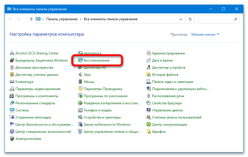Click the search magnifier icon
Screen dimensions: 248x157
235,19
